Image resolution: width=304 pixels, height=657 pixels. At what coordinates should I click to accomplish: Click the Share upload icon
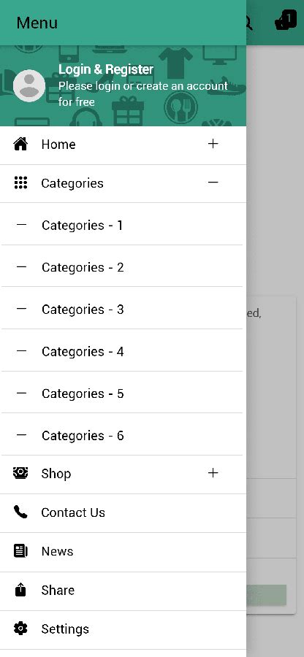tap(20, 590)
